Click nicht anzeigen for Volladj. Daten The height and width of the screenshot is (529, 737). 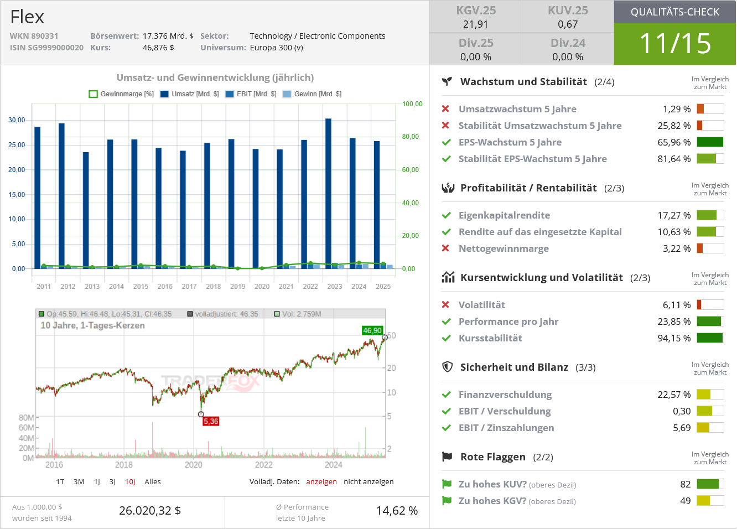pyautogui.click(x=369, y=482)
